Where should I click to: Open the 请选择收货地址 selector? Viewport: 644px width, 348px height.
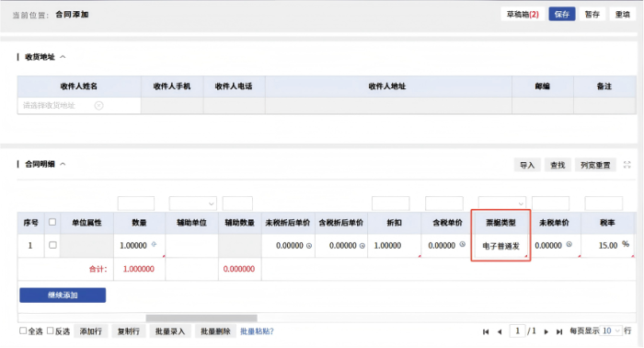79,106
